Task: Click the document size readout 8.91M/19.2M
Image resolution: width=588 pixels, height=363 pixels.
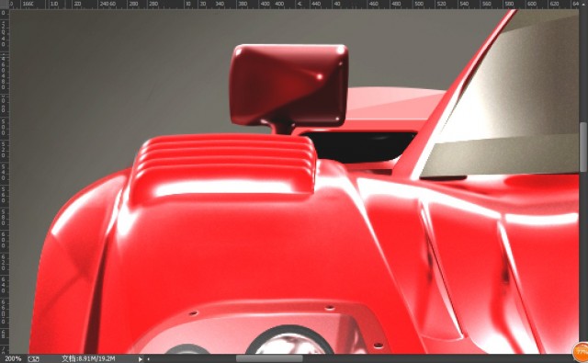Action: coord(88,359)
